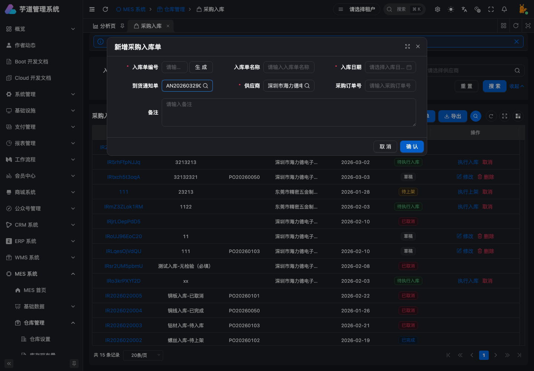
Task: Expand the 基础设施 menu
Action: pos(41,111)
